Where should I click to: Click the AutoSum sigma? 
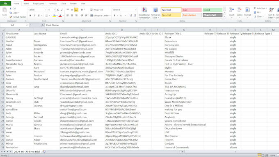(255, 8)
